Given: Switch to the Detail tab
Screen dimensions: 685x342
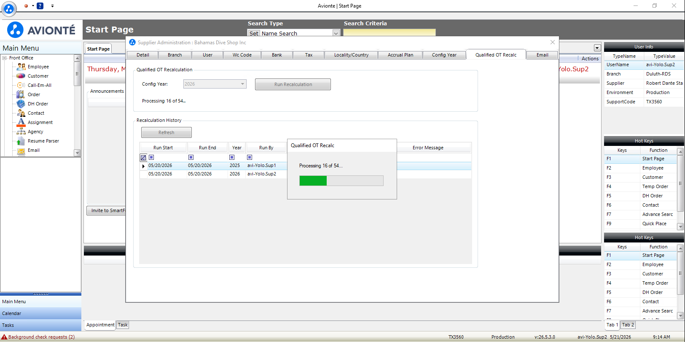Looking at the screenshot, I should pyautogui.click(x=143, y=55).
